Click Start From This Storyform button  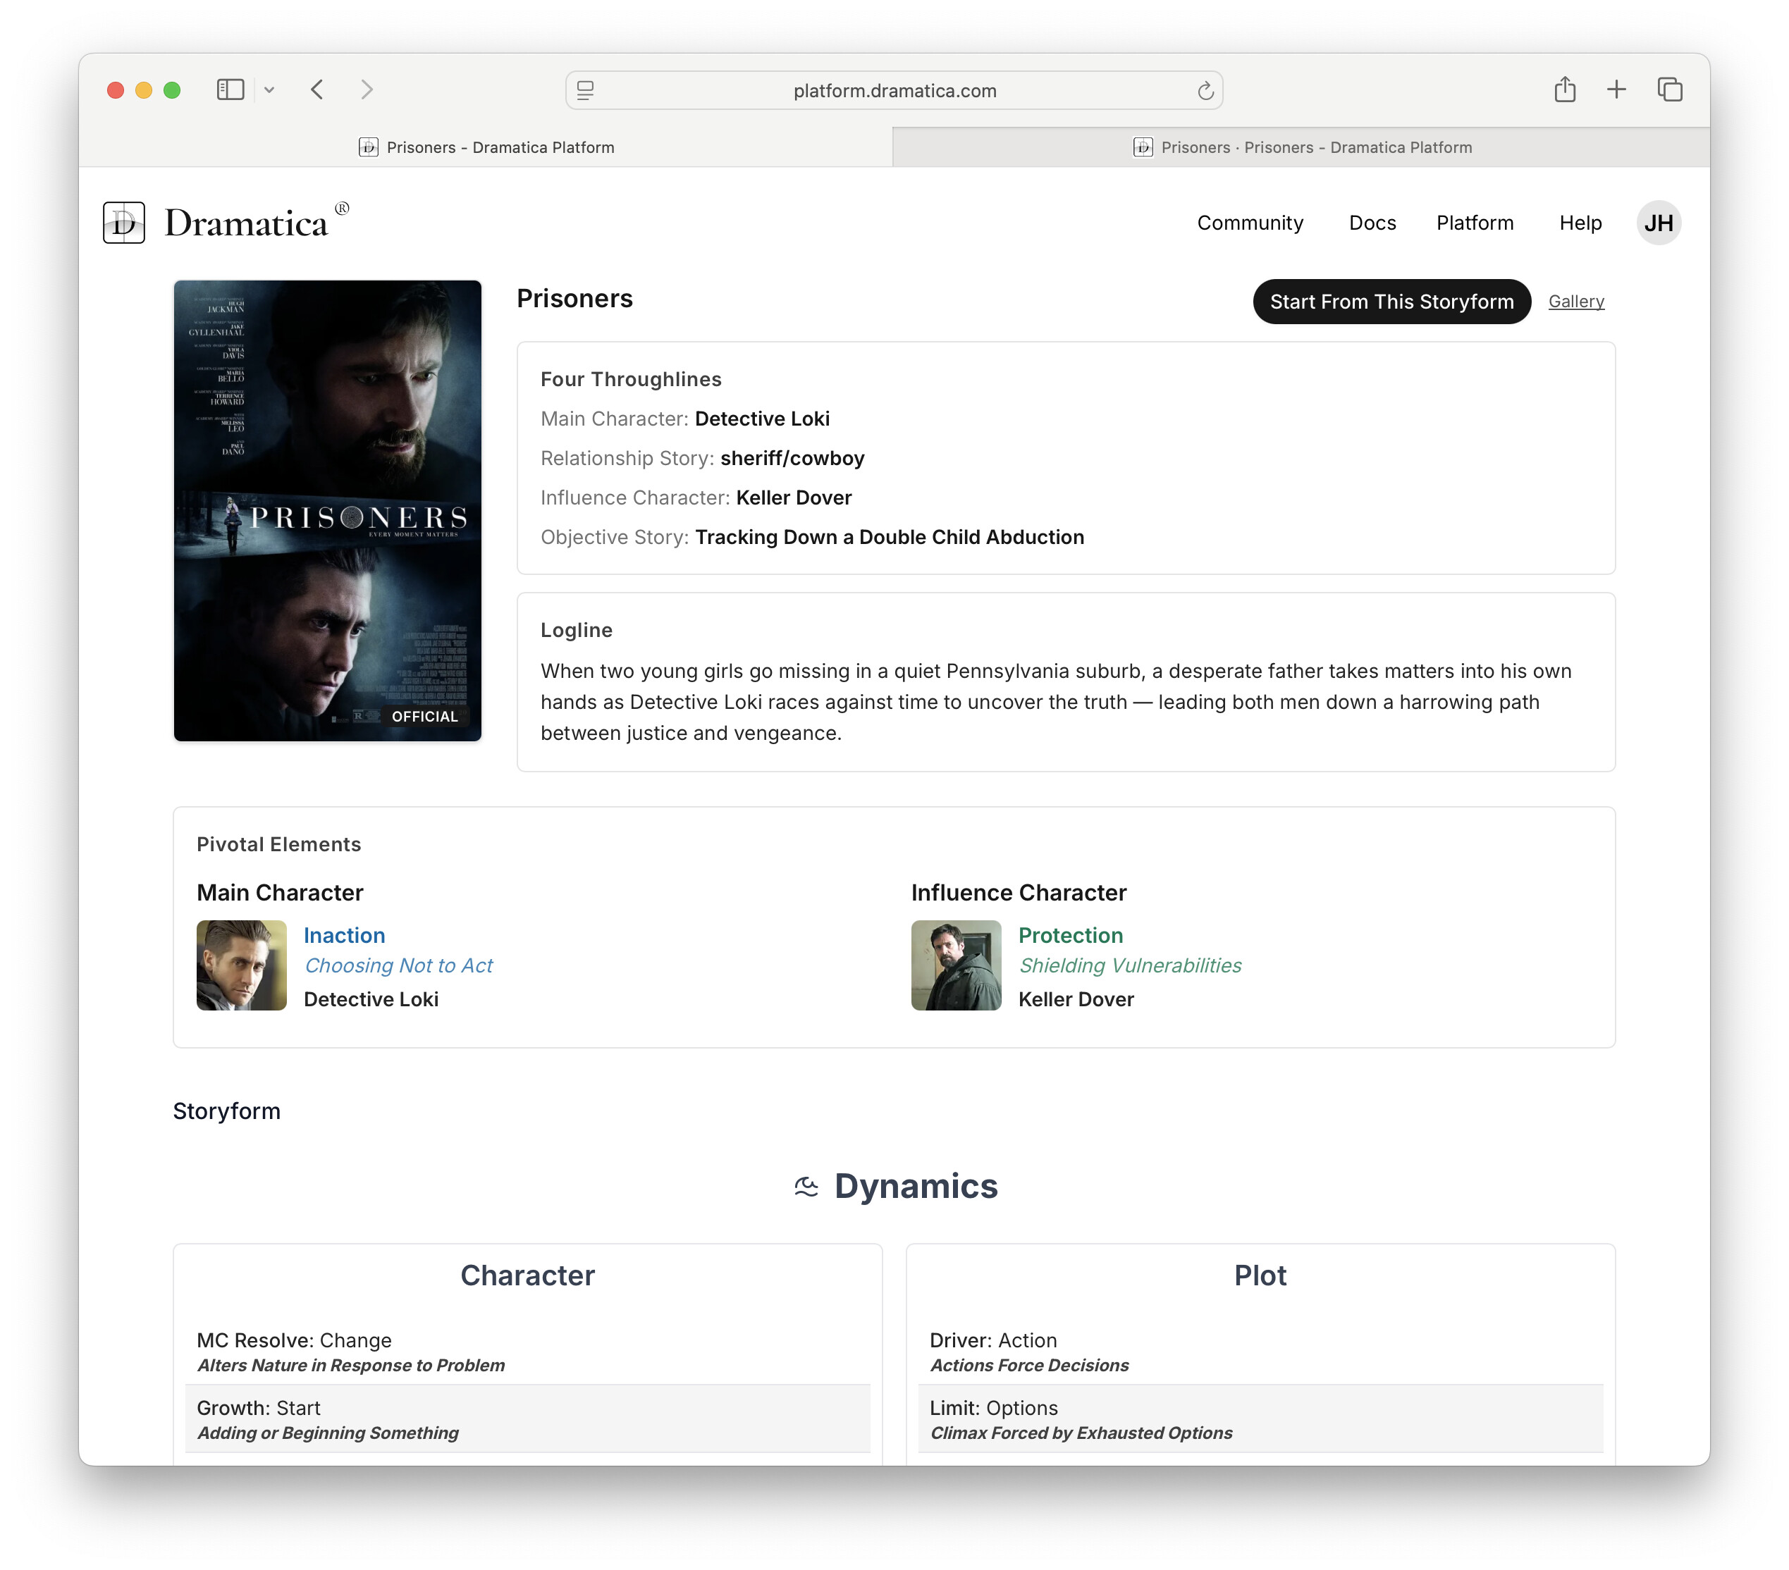pos(1391,302)
